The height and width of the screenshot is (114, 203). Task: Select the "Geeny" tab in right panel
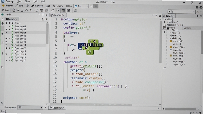click(x=169, y=16)
